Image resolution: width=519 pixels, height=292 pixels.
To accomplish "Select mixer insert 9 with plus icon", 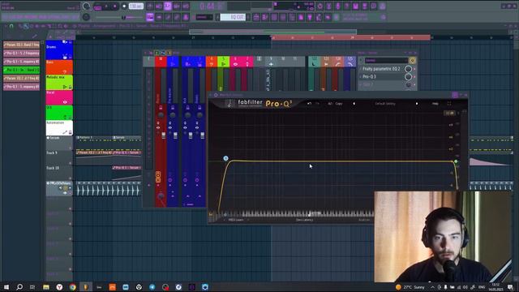I will point(271,62).
